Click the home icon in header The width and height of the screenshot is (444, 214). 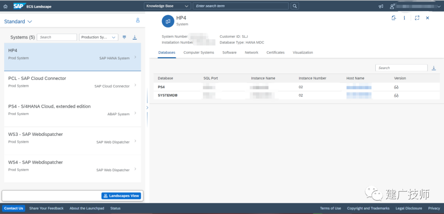5,6
